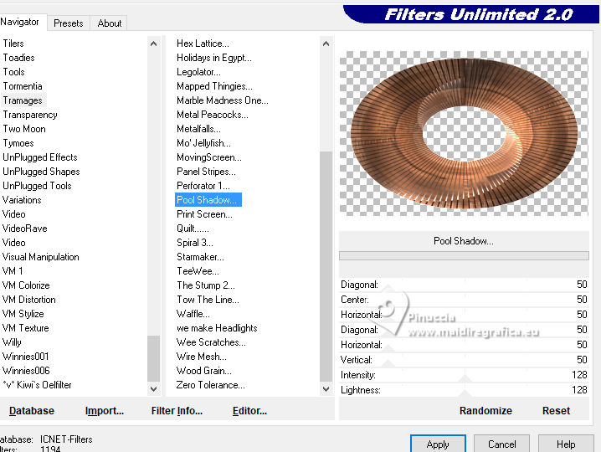Select the Perforator 1 filter
Image resolution: width=601 pixels, height=452 pixels.
(203, 186)
